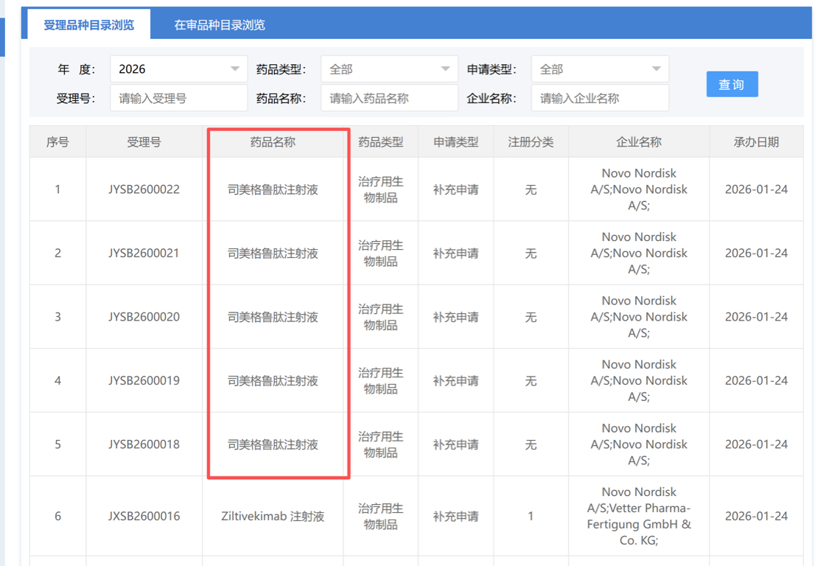Click classification 1 in row JXSB2600016
The width and height of the screenshot is (829, 566).
pos(531,516)
